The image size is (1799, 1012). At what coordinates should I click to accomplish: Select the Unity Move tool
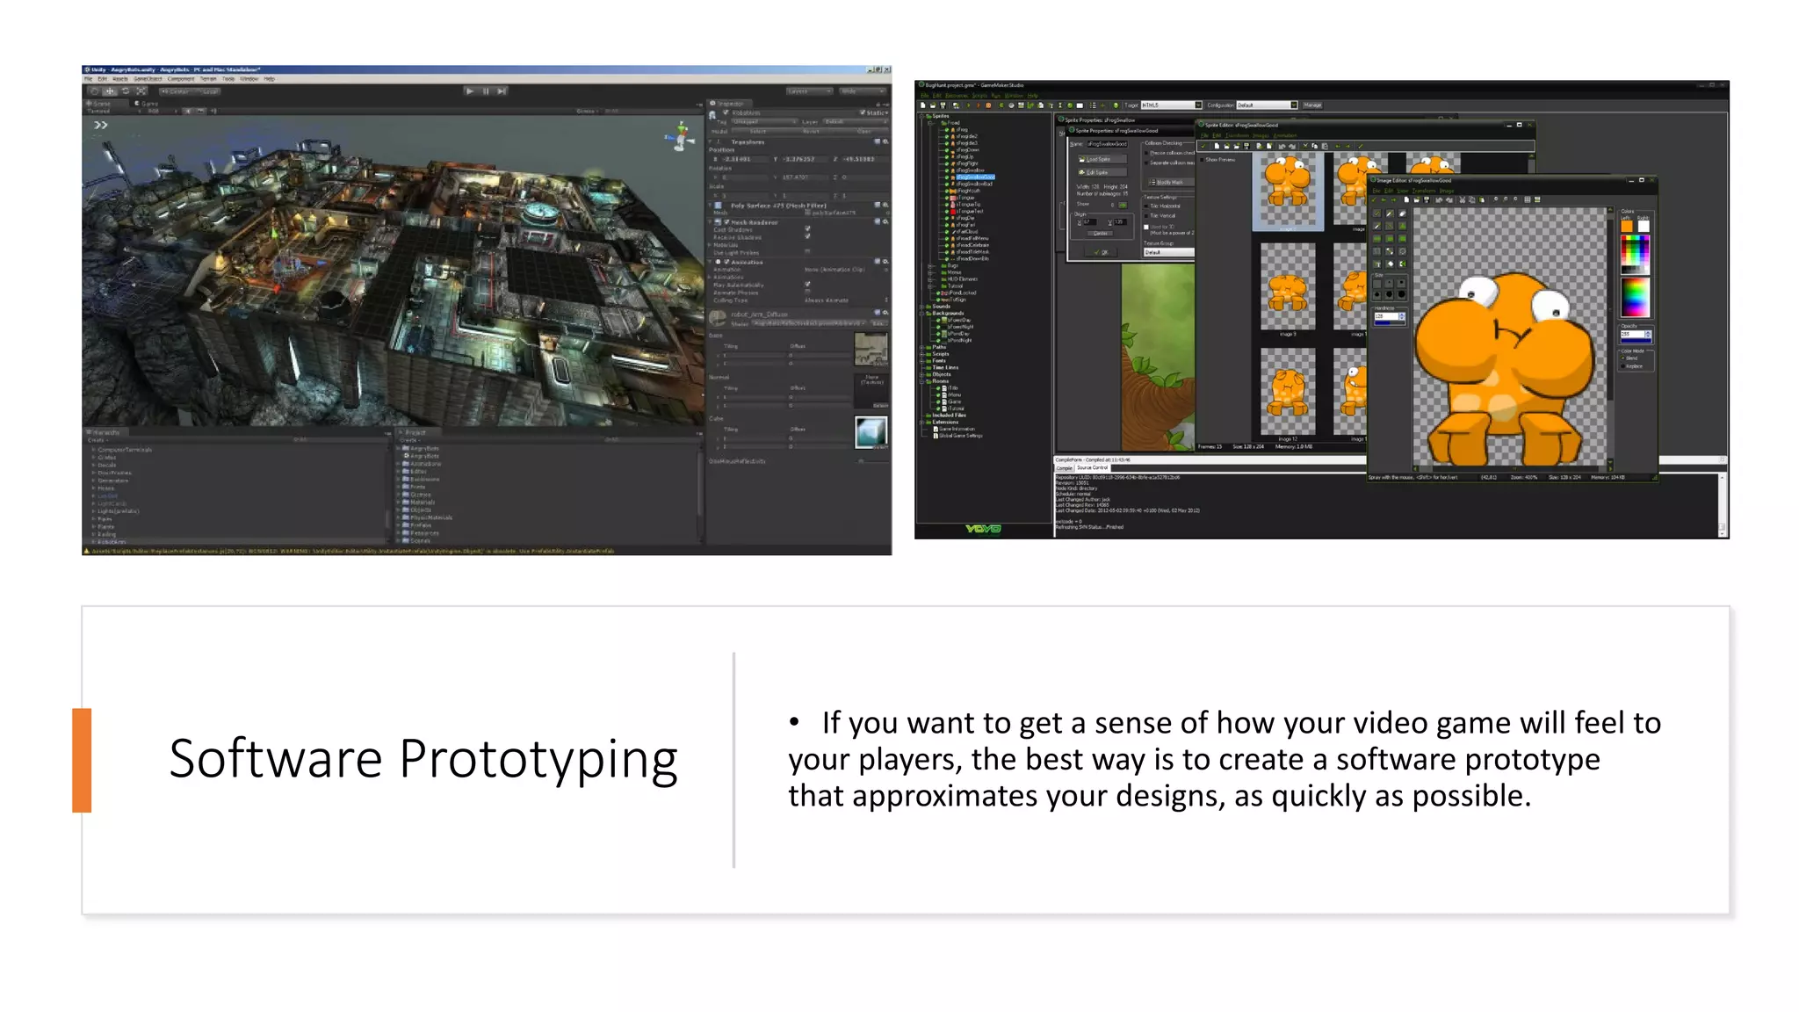[110, 90]
